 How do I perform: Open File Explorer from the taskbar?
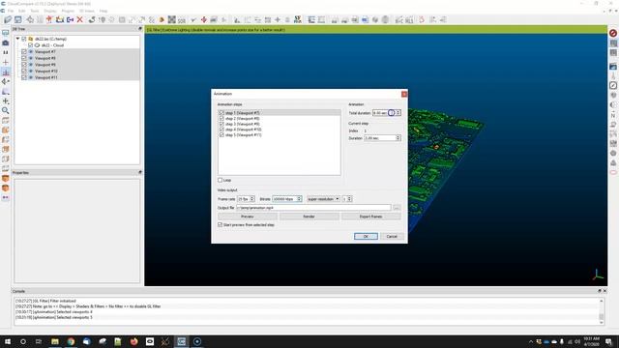[55, 341]
